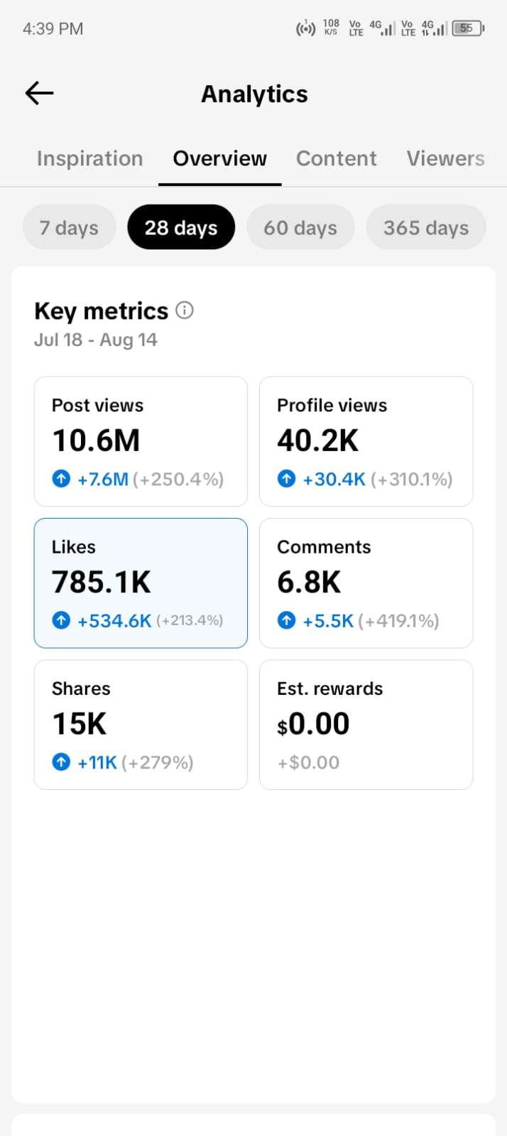Select the 365 days range

426,227
